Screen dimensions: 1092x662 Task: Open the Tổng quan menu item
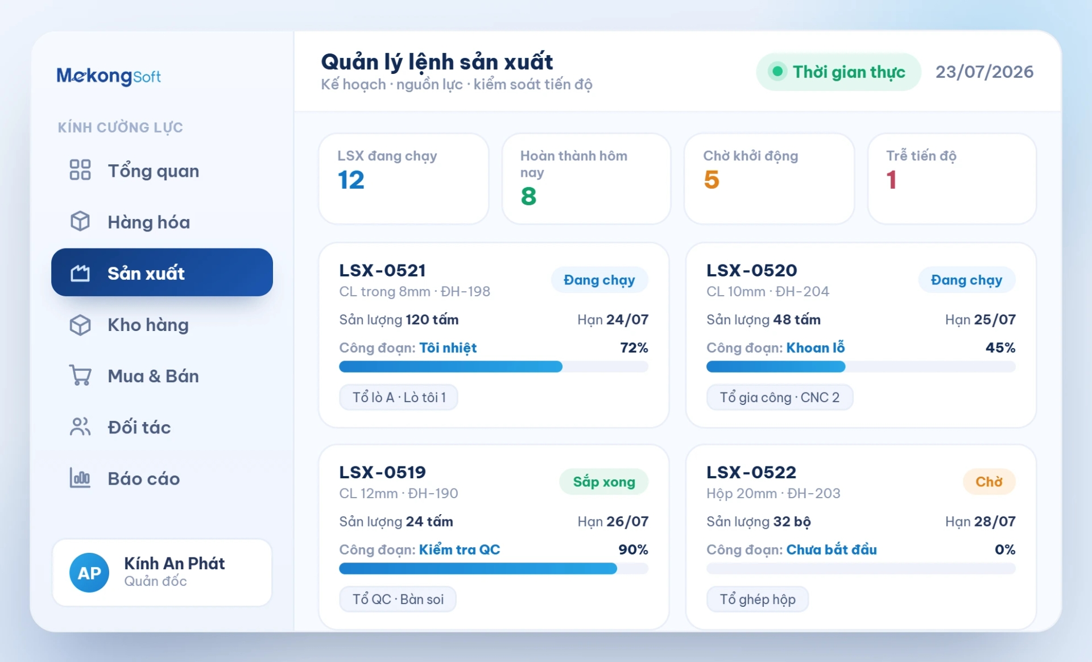tap(162, 171)
